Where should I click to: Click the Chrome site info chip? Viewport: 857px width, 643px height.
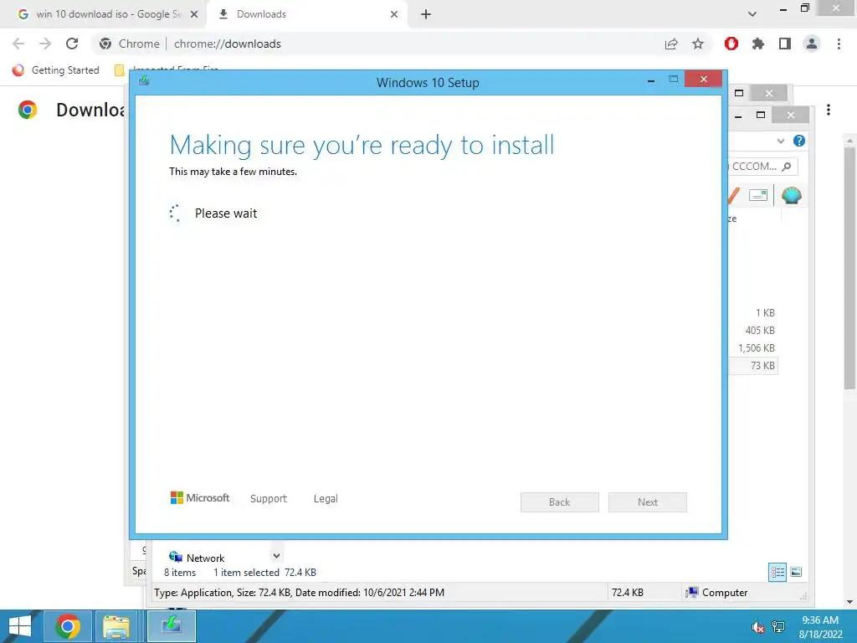pyautogui.click(x=130, y=44)
